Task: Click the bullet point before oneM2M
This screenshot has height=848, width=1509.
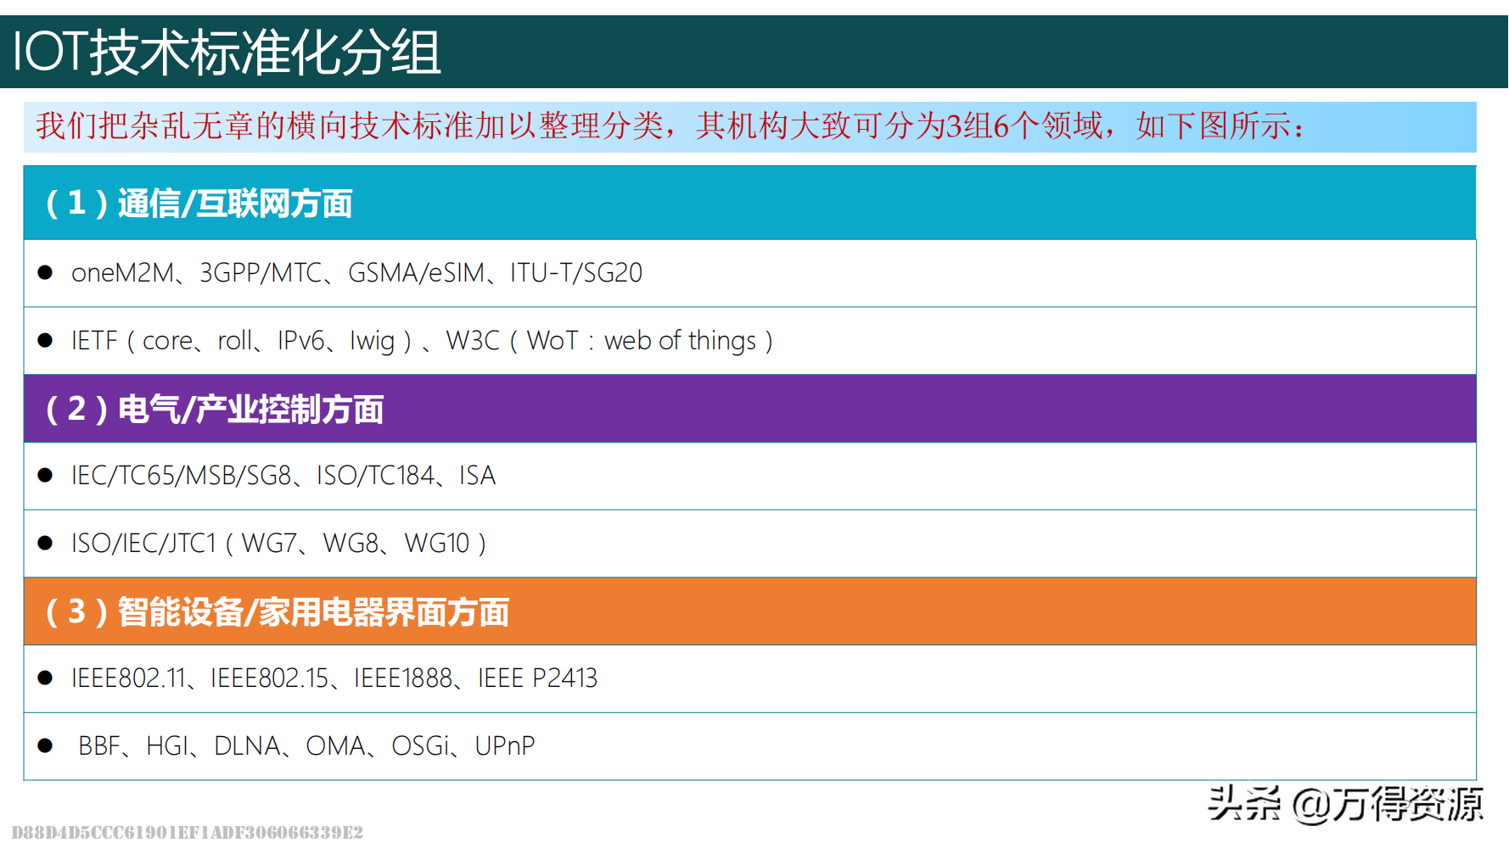Action: point(46,273)
